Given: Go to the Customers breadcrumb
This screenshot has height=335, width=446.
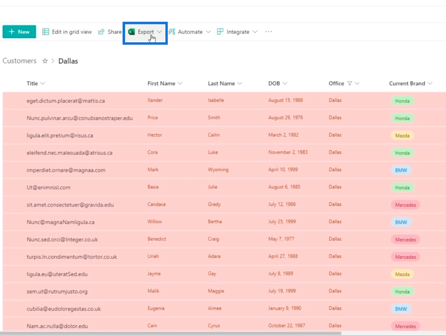Looking at the screenshot, I should click(x=20, y=61).
